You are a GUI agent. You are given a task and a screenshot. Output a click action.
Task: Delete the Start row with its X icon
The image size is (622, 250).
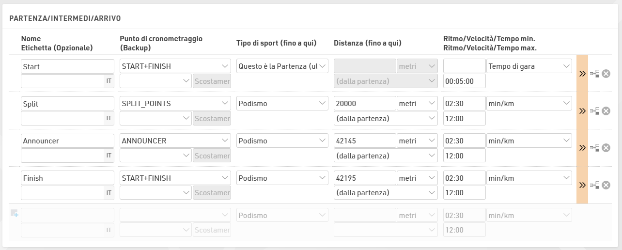[x=606, y=74]
